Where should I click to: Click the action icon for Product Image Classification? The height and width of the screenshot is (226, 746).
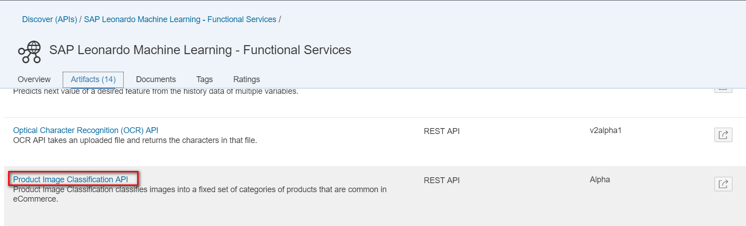[723, 184]
